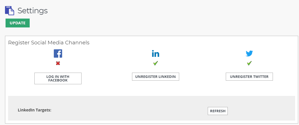Click the Register Social Media Channels heading
This screenshot has height=125, width=299.
49,43
